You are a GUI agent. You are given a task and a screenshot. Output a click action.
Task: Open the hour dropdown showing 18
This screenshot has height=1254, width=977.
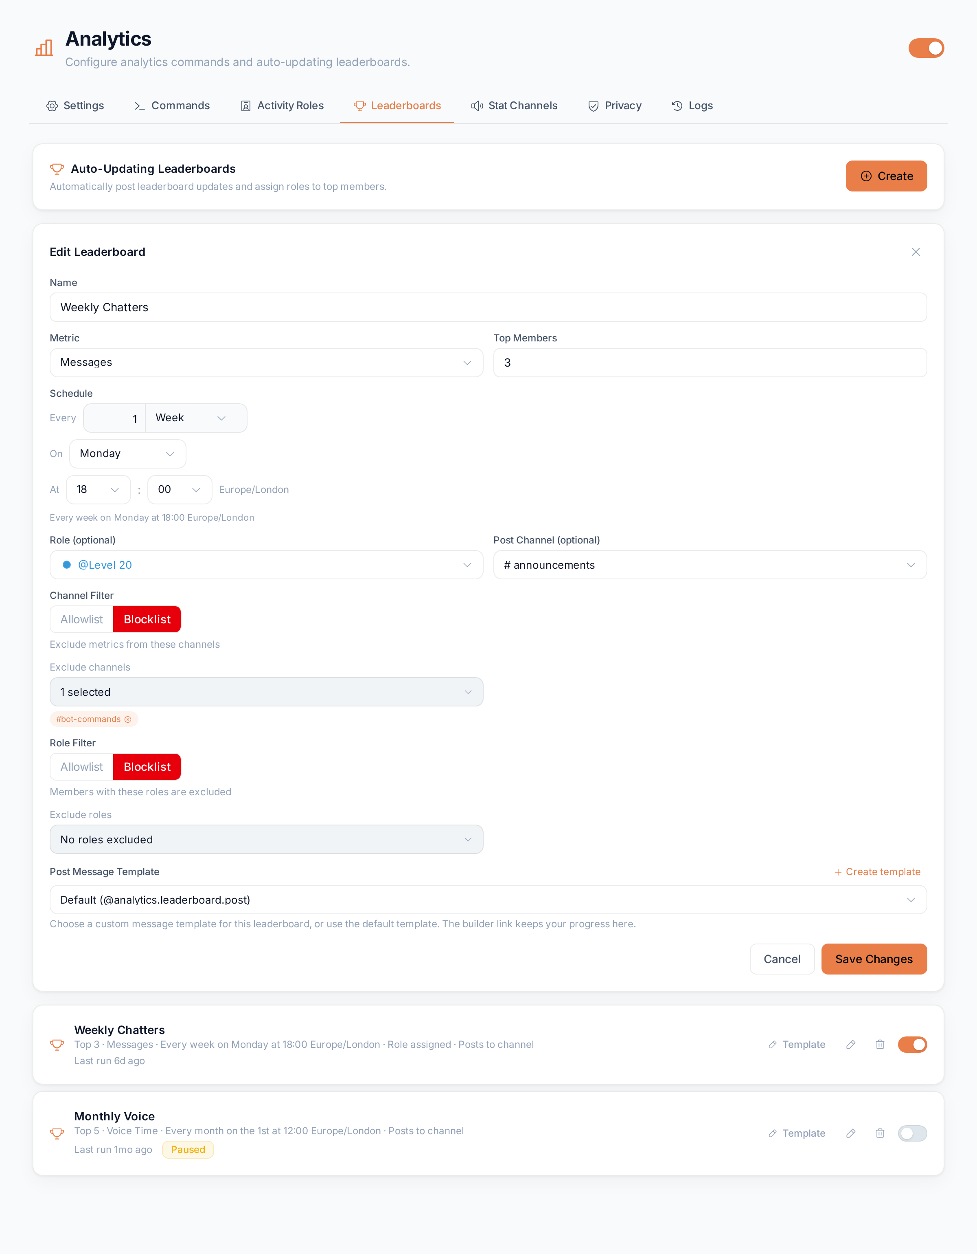point(98,490)
